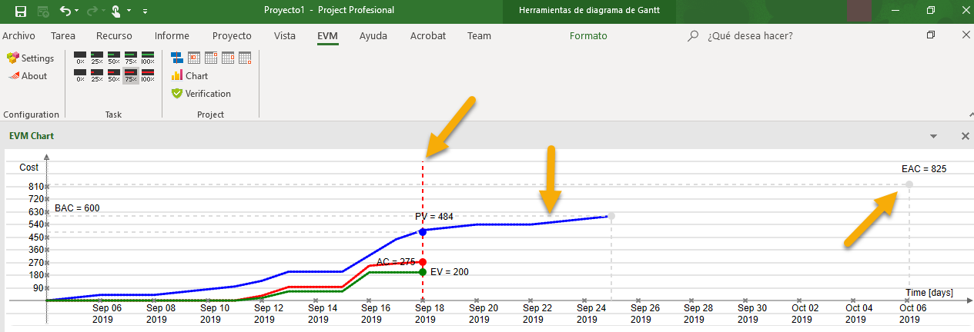Viewport: 974px width, 332px height.
Task: Set green planned progress to 50%
Action: click(x=114, y=58)
